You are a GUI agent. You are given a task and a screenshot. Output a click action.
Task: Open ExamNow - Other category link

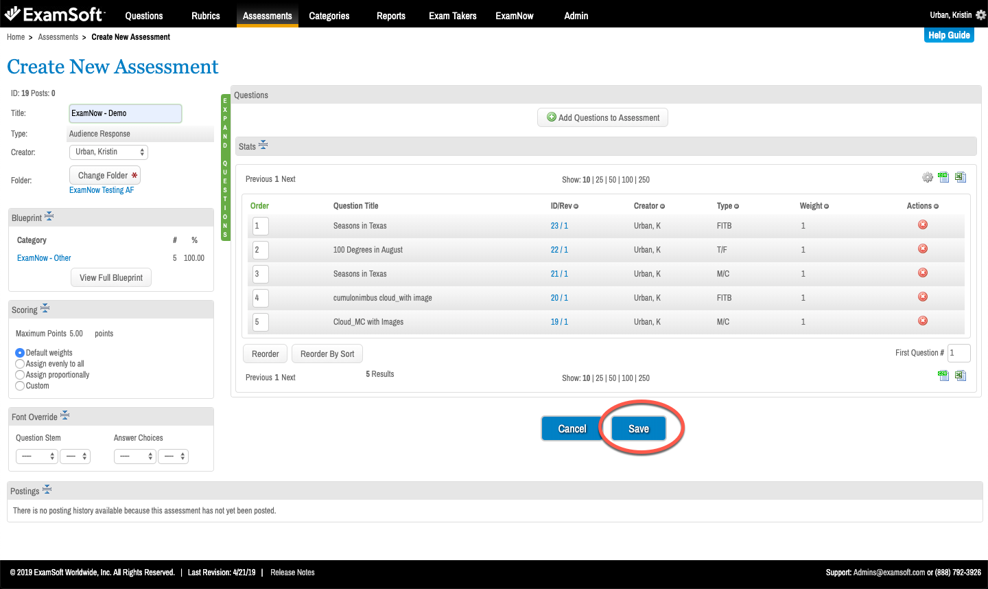44,258
